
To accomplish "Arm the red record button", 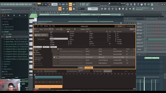I will pos(50,4).
